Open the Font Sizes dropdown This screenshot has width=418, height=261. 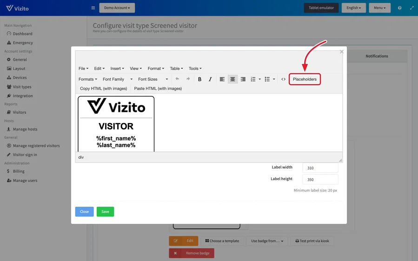[153, 79]
